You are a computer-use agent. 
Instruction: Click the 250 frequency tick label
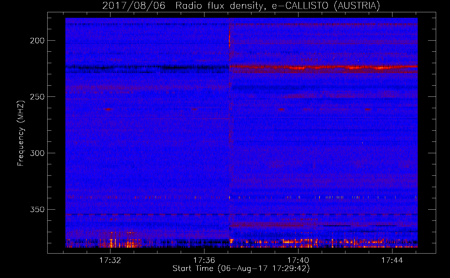[37, 97]
